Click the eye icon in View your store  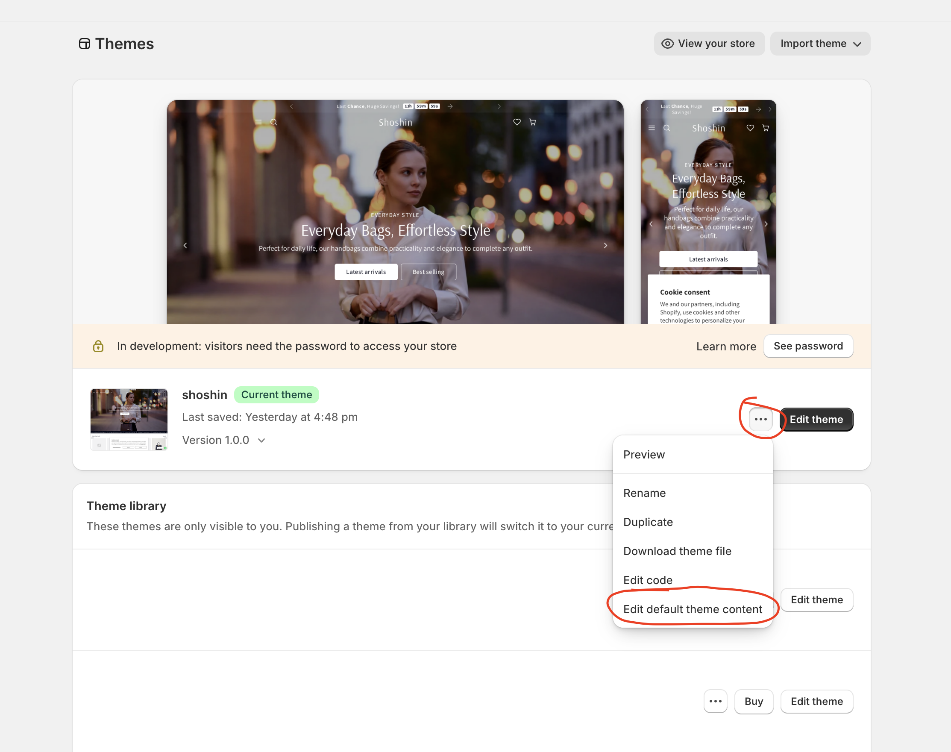[667, 44]
